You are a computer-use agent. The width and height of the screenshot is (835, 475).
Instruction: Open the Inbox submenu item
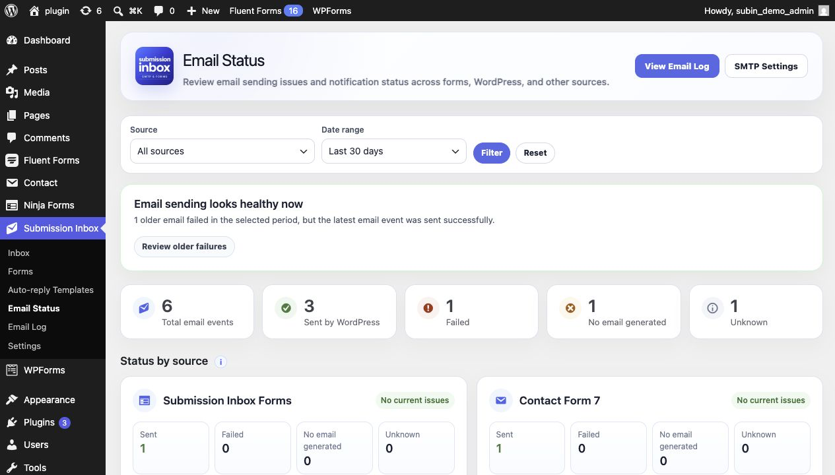click(x=18, y=253)
